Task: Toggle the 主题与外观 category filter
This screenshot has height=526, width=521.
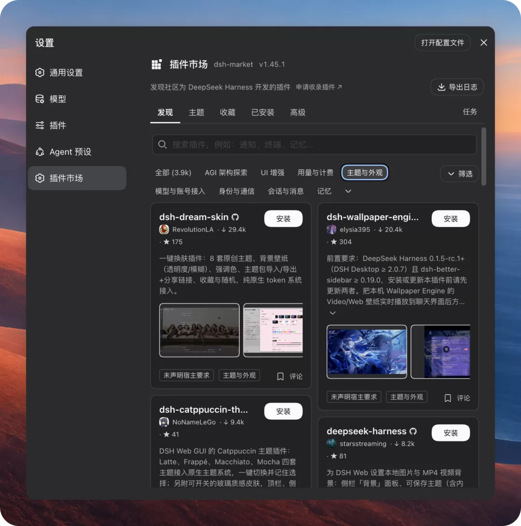Action: click(x=364, y=173)
